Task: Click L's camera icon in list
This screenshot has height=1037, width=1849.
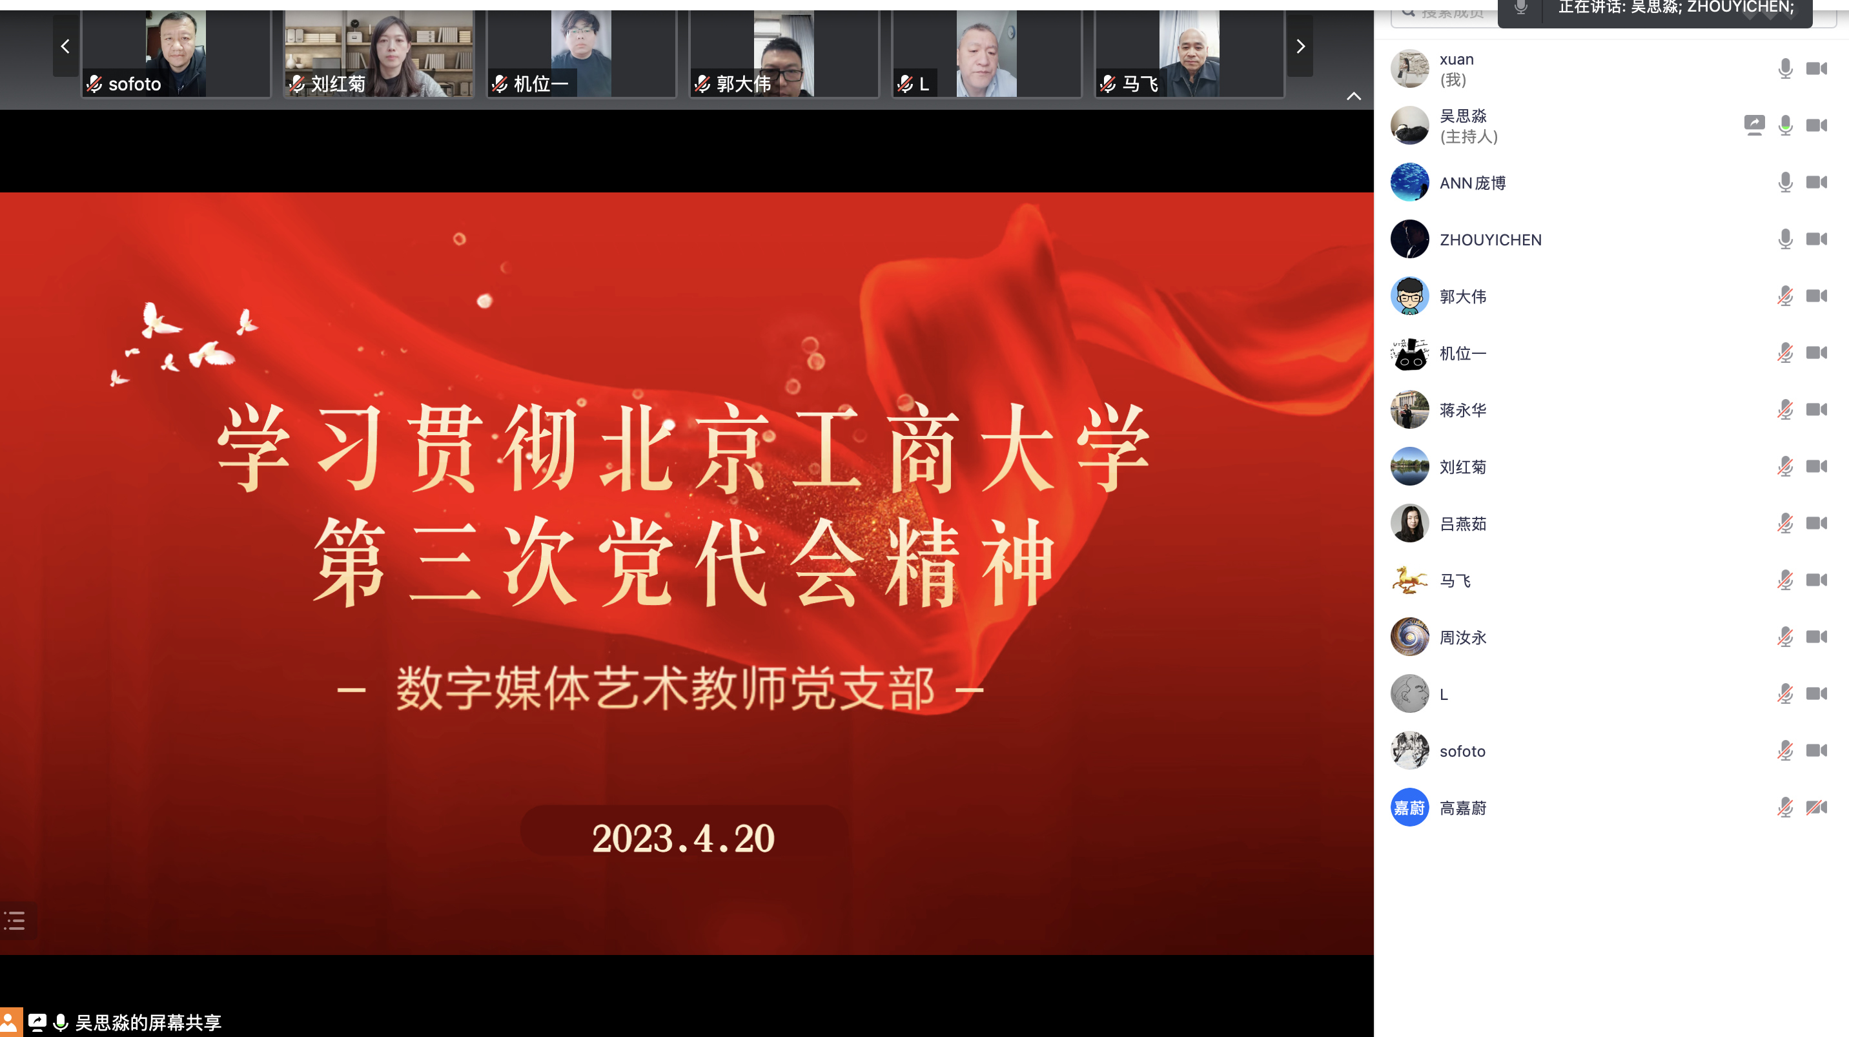Action: (x=1817, y=693)
